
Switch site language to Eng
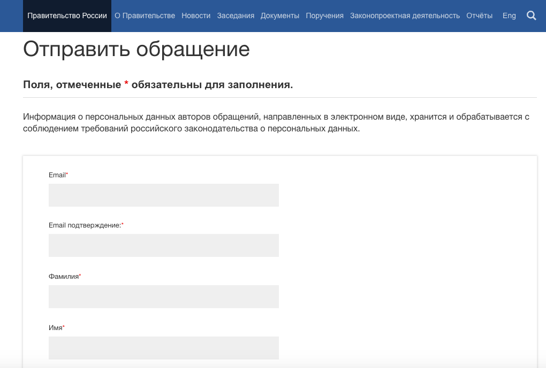tap(509, 15)
